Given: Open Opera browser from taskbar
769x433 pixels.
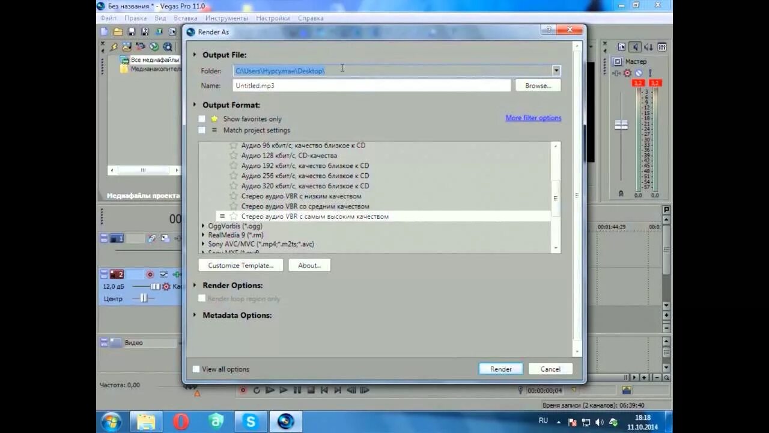Looking at the screenshot, I should click(x=180, y=422).
